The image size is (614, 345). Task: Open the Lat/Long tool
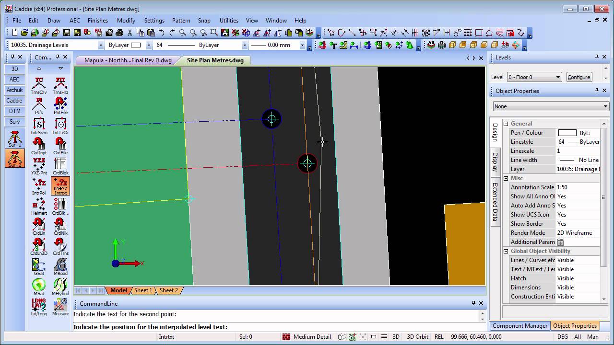(x=39, y=307)
